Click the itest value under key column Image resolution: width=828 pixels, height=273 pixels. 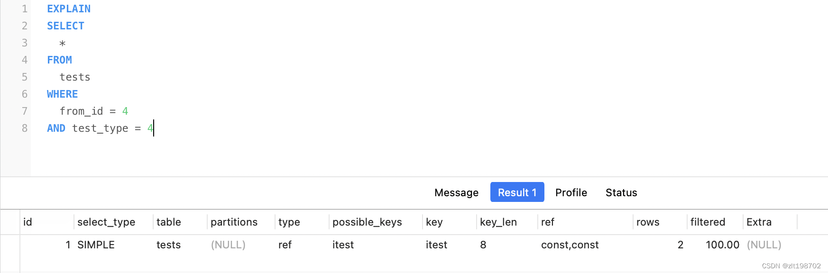click(436, 245)
